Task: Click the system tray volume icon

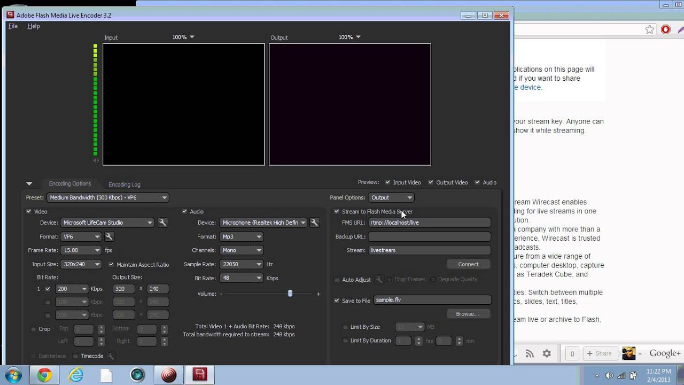Action: tap(609, 375)
